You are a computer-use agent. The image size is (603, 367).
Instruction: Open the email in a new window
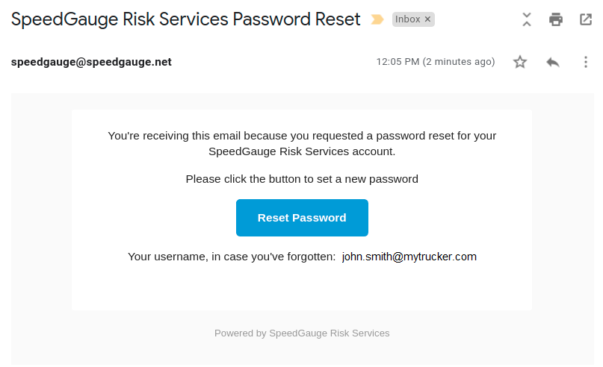[586, 19]
